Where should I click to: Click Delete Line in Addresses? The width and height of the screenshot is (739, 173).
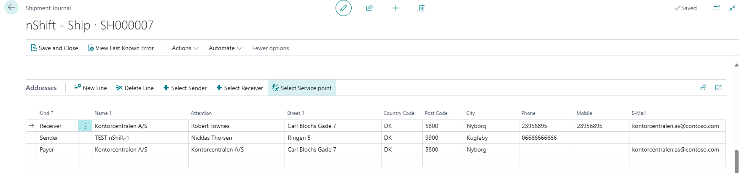coord(135,88)
